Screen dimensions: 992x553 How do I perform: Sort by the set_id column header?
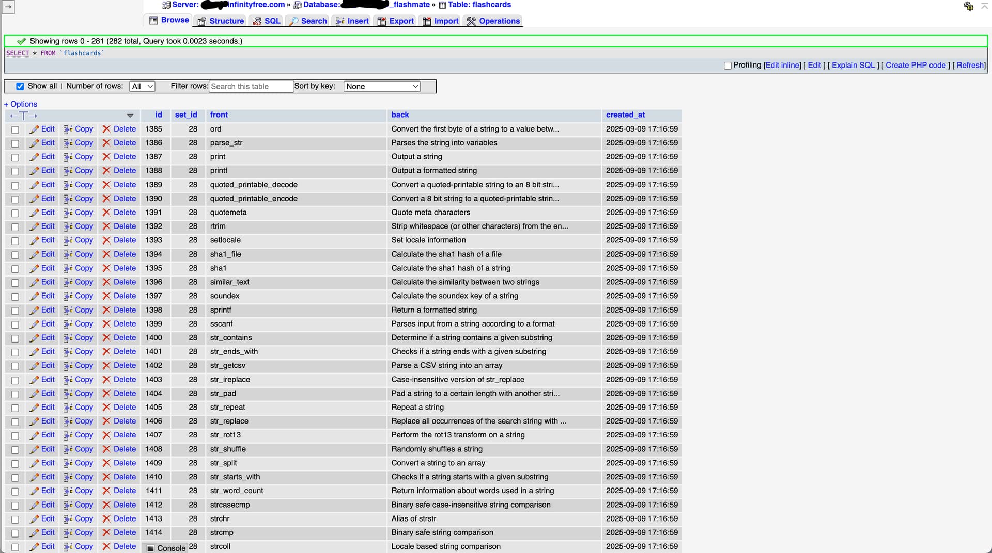(x=186, y=115)
